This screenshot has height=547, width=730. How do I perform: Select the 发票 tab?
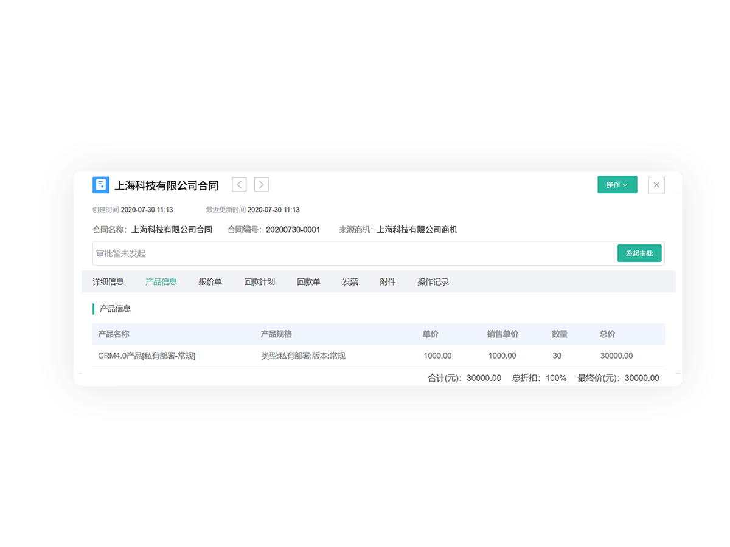coord(350,282)
